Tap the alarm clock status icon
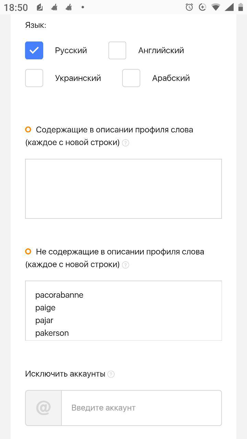The width and height of the screenshot is (247, 439). (189, 7)
